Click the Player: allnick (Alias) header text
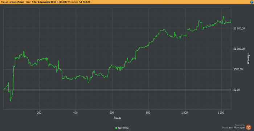 12,2
